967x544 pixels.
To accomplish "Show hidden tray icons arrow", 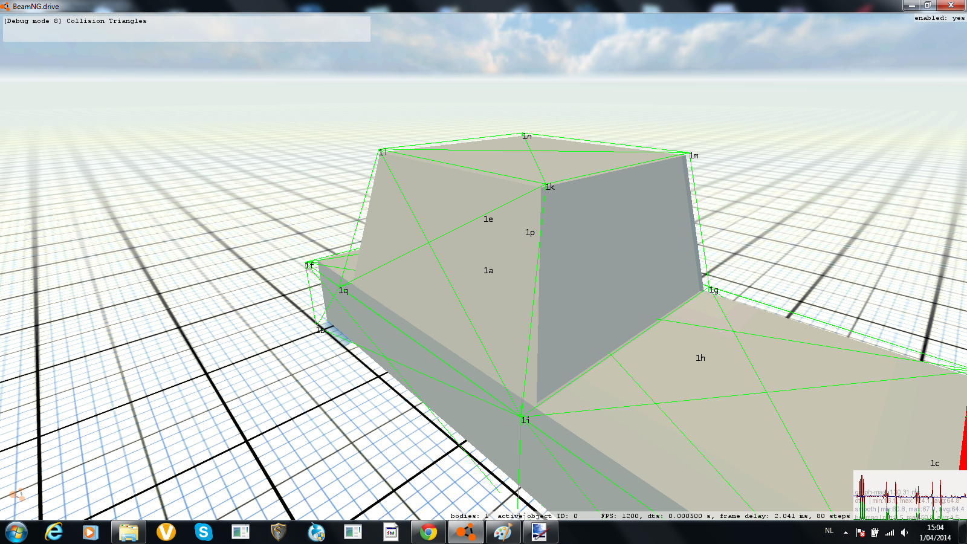I will point(846,533).
